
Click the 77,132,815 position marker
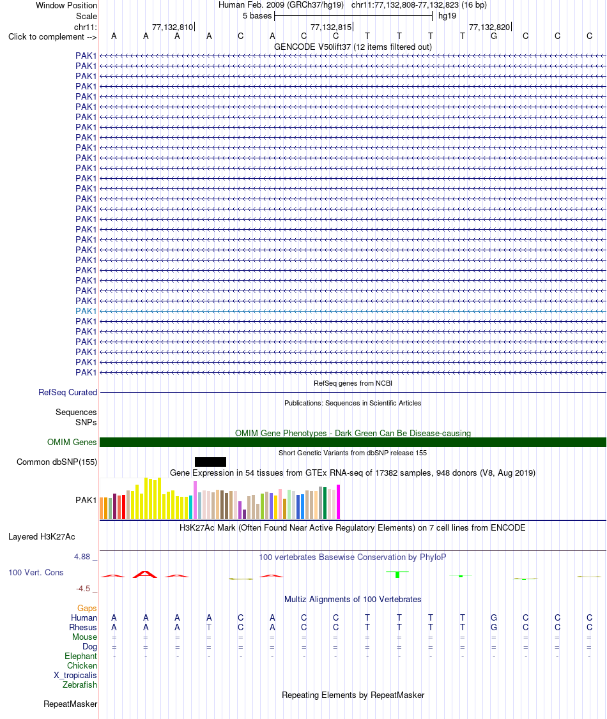click(331, 27)
